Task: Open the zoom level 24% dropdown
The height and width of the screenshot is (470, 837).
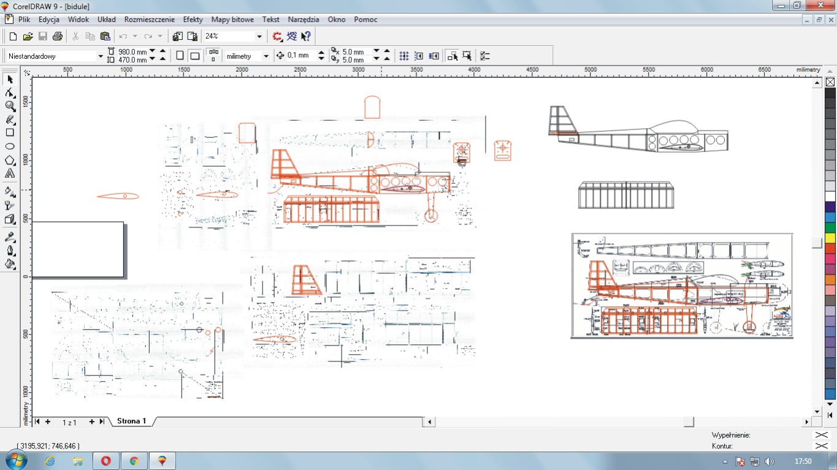Action: click(x=259, y=37)
